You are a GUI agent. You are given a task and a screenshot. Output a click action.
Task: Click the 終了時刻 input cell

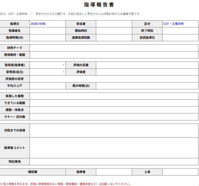click(x=180, y=31)
